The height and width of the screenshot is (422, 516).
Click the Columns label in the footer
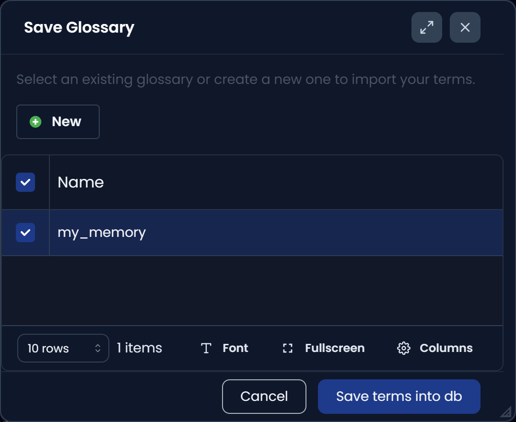(x=446, y=348)
